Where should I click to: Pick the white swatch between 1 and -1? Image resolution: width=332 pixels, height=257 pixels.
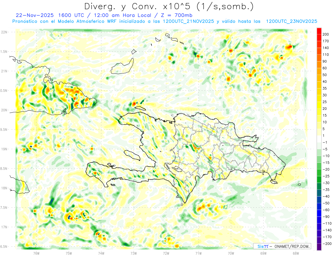click(319, 139)
